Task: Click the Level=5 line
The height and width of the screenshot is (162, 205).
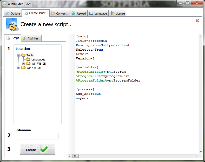Action: click(83, 54)
